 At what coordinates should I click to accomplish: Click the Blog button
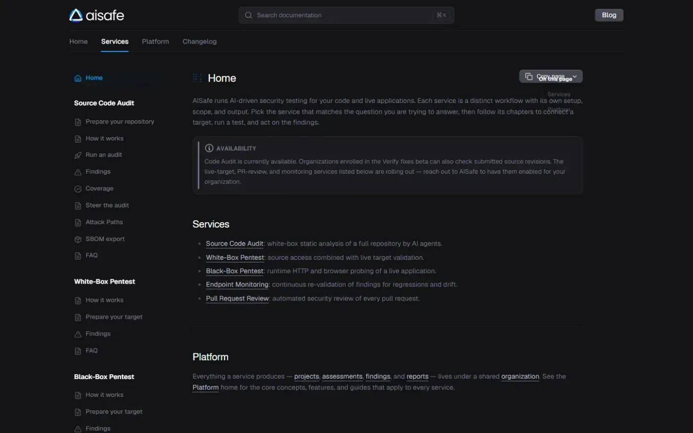tap(609, 15)
